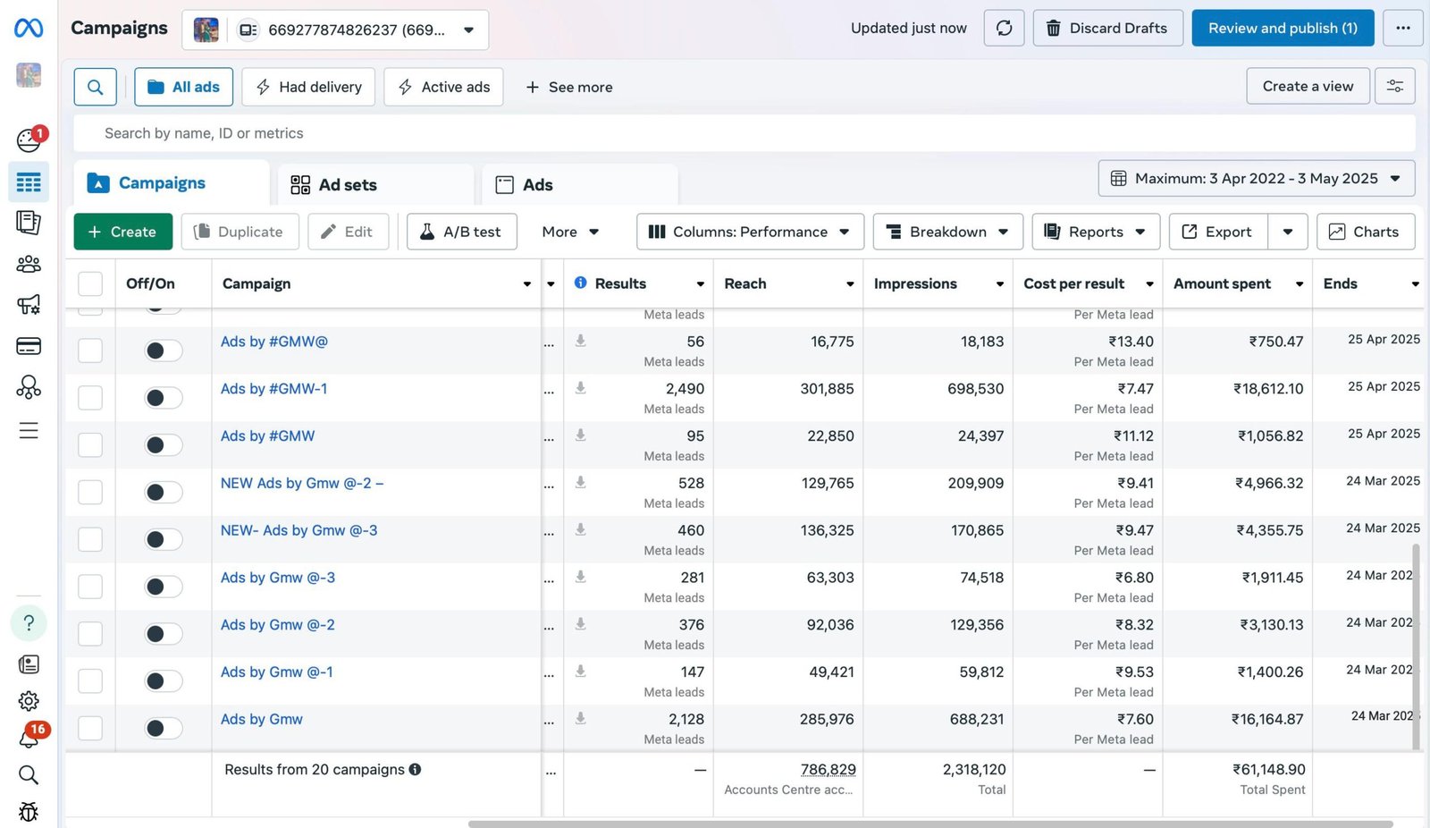This screenshot has width=1430, height=828.
Task: Open the Help question mark icon
Action: (29, 622)
